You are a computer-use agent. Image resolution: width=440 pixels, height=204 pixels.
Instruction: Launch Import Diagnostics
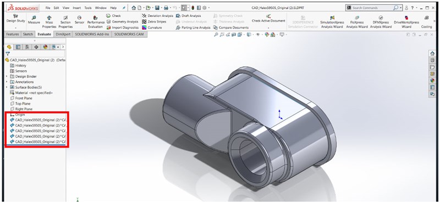point(122,27)
